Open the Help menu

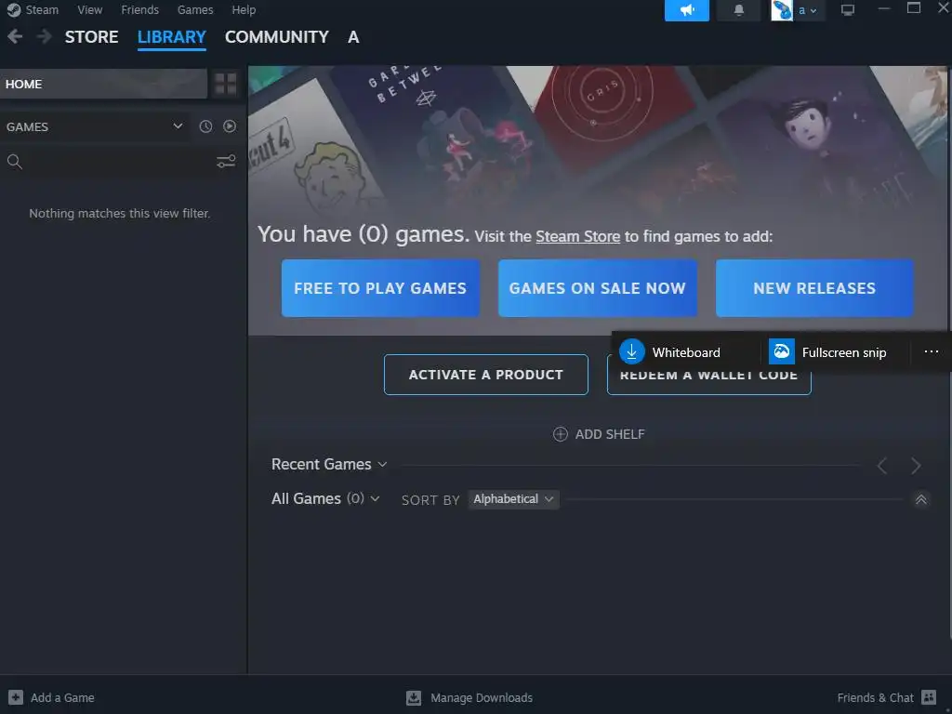(x=244, y=9)
